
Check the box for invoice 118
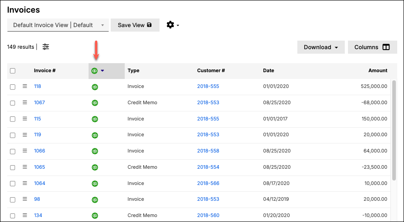pyautogui.click(x=13, y=87)
